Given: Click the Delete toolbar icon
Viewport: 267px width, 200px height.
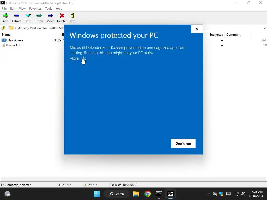Looking at the screenshot, I should tap(62, 18).
